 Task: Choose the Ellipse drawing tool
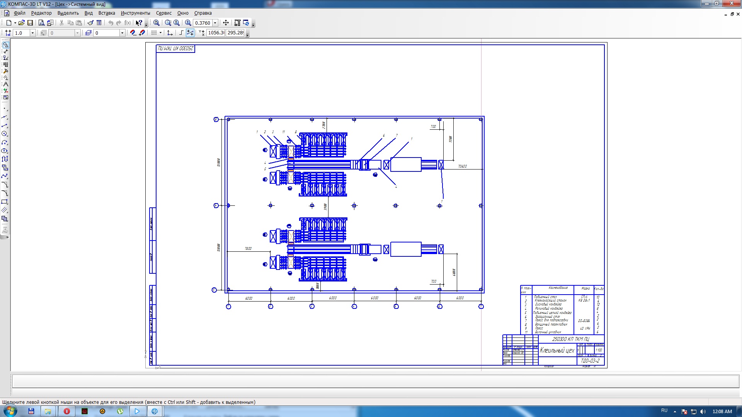[x=5, y=151]
